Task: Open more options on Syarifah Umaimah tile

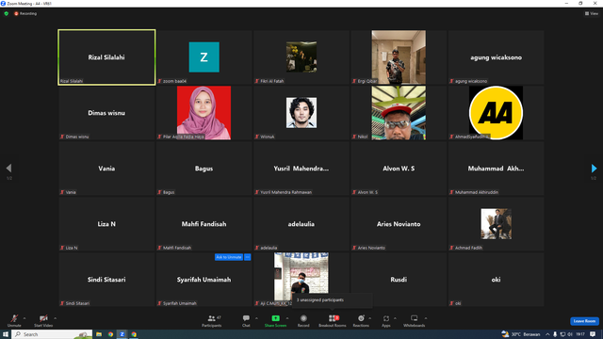Action: (x=248, y=257)
